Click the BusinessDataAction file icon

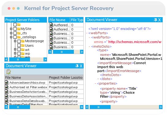tap(7, 92)
